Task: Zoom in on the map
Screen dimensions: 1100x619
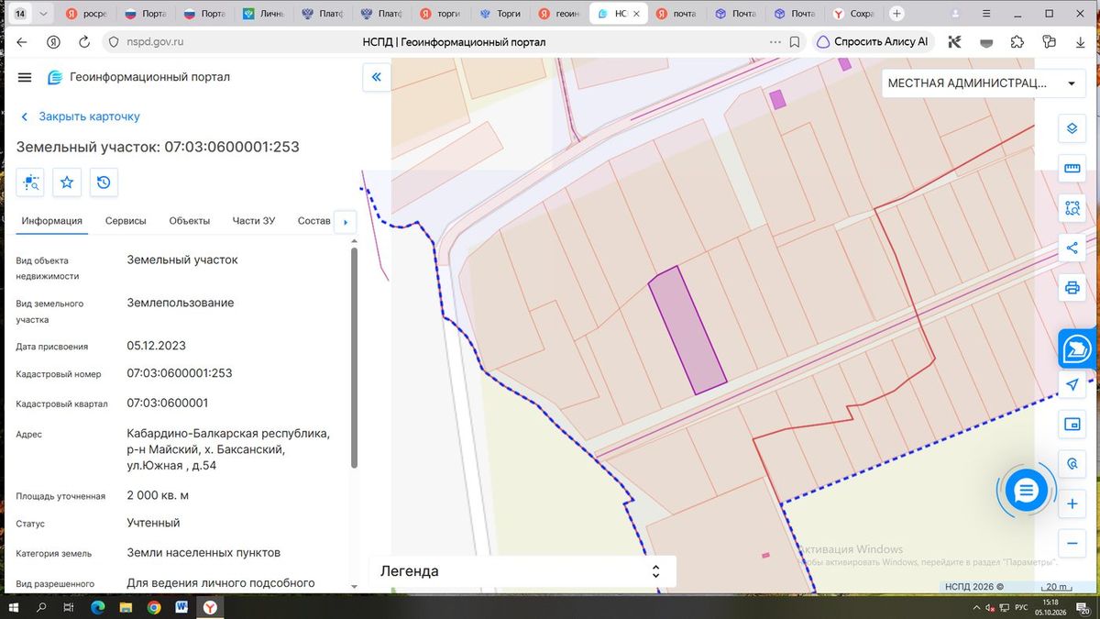Action: 1072,504
